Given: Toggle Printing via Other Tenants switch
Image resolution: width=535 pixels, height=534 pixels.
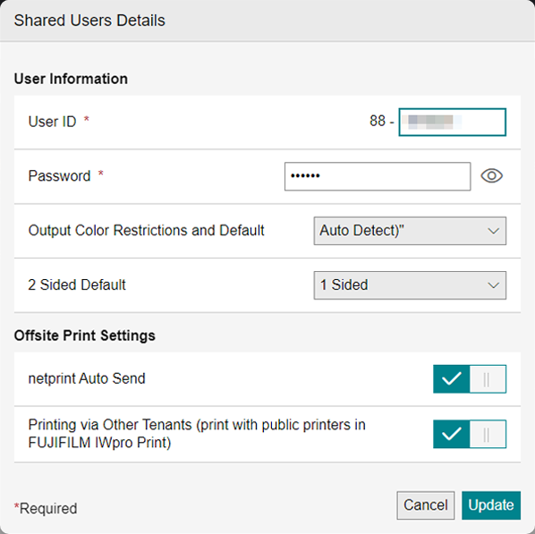Looking at the screenshot, I should (470, 434).
